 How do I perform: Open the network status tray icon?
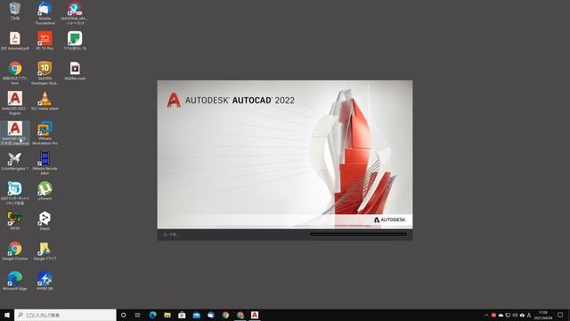click(x=508, y=315)
